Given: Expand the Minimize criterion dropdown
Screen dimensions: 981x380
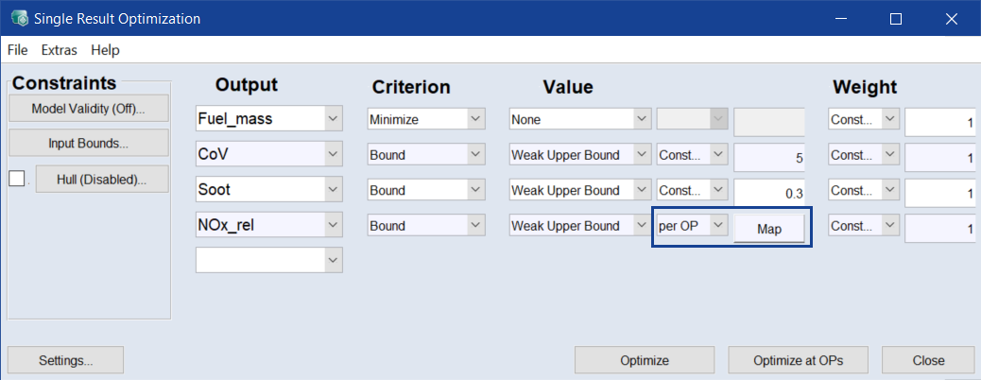Looking at the screenshot, I should 475,120.
